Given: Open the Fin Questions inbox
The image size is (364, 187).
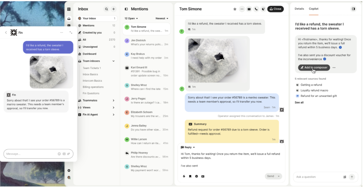Looking at the screenshot, I should coord(91,93).
